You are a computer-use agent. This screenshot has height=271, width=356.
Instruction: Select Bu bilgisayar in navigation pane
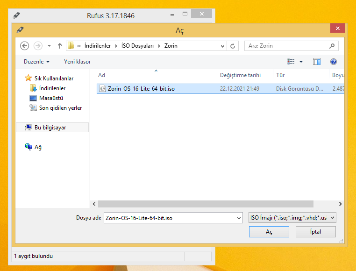pyautogui.click(x=52, y=128)
